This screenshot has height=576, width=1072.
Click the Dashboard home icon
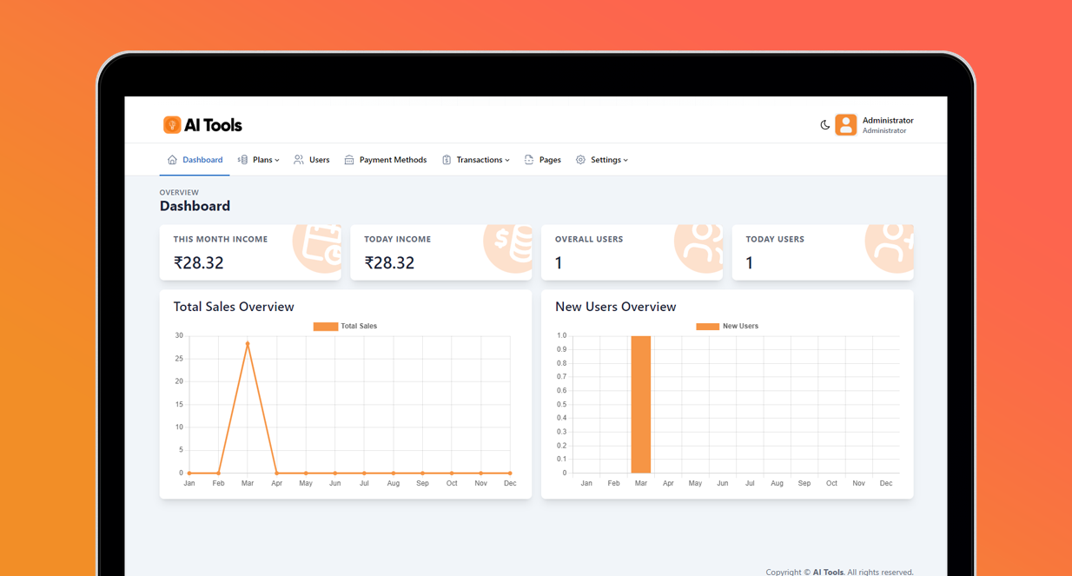point(172,160)
